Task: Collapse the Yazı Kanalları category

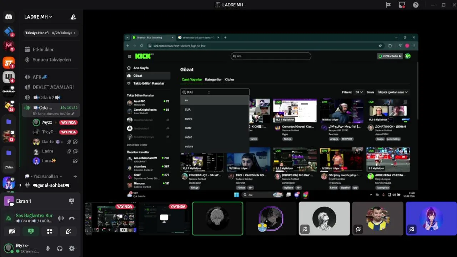Action: 46,176
